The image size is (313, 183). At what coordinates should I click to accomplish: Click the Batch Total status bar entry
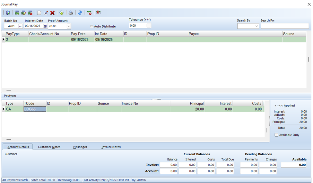click(43, 180)
